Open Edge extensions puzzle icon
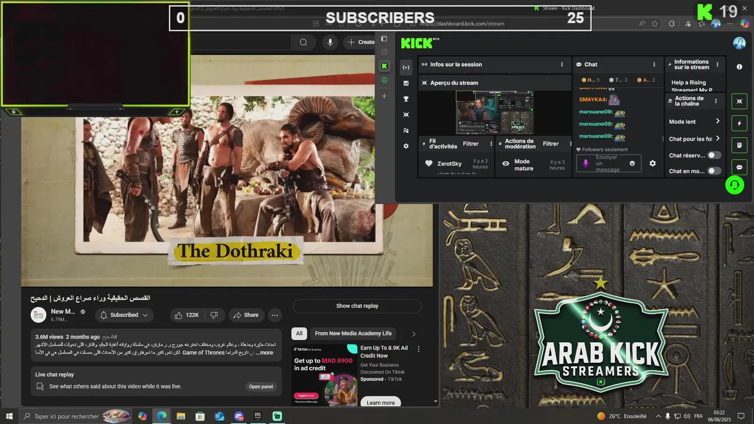The image size is (754, 424). coord(672,24)
